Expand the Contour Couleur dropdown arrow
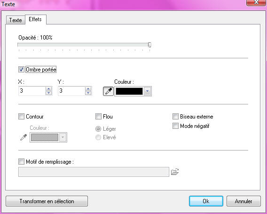The width and height of the screenshot is (267, 214). click(x=63, y=137)
